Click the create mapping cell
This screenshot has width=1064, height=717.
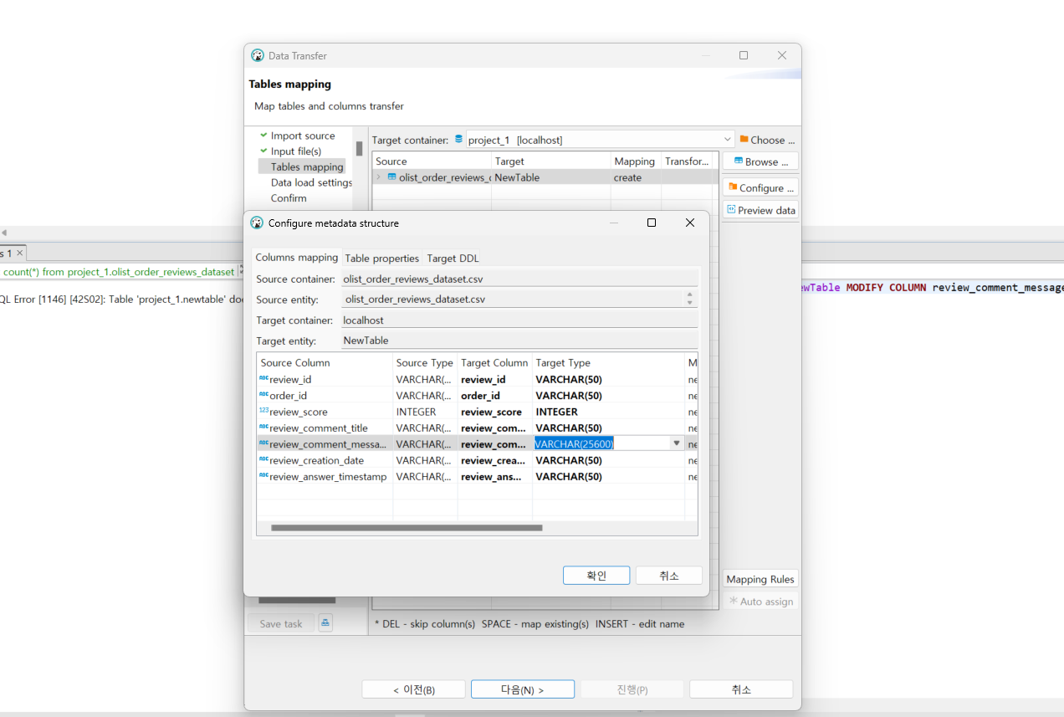[636, 177]
